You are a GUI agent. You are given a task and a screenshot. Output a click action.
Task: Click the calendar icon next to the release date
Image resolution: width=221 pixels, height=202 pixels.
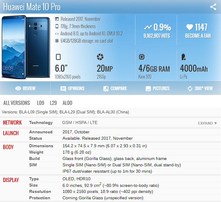pyautogui.click(x=57, y=19)
